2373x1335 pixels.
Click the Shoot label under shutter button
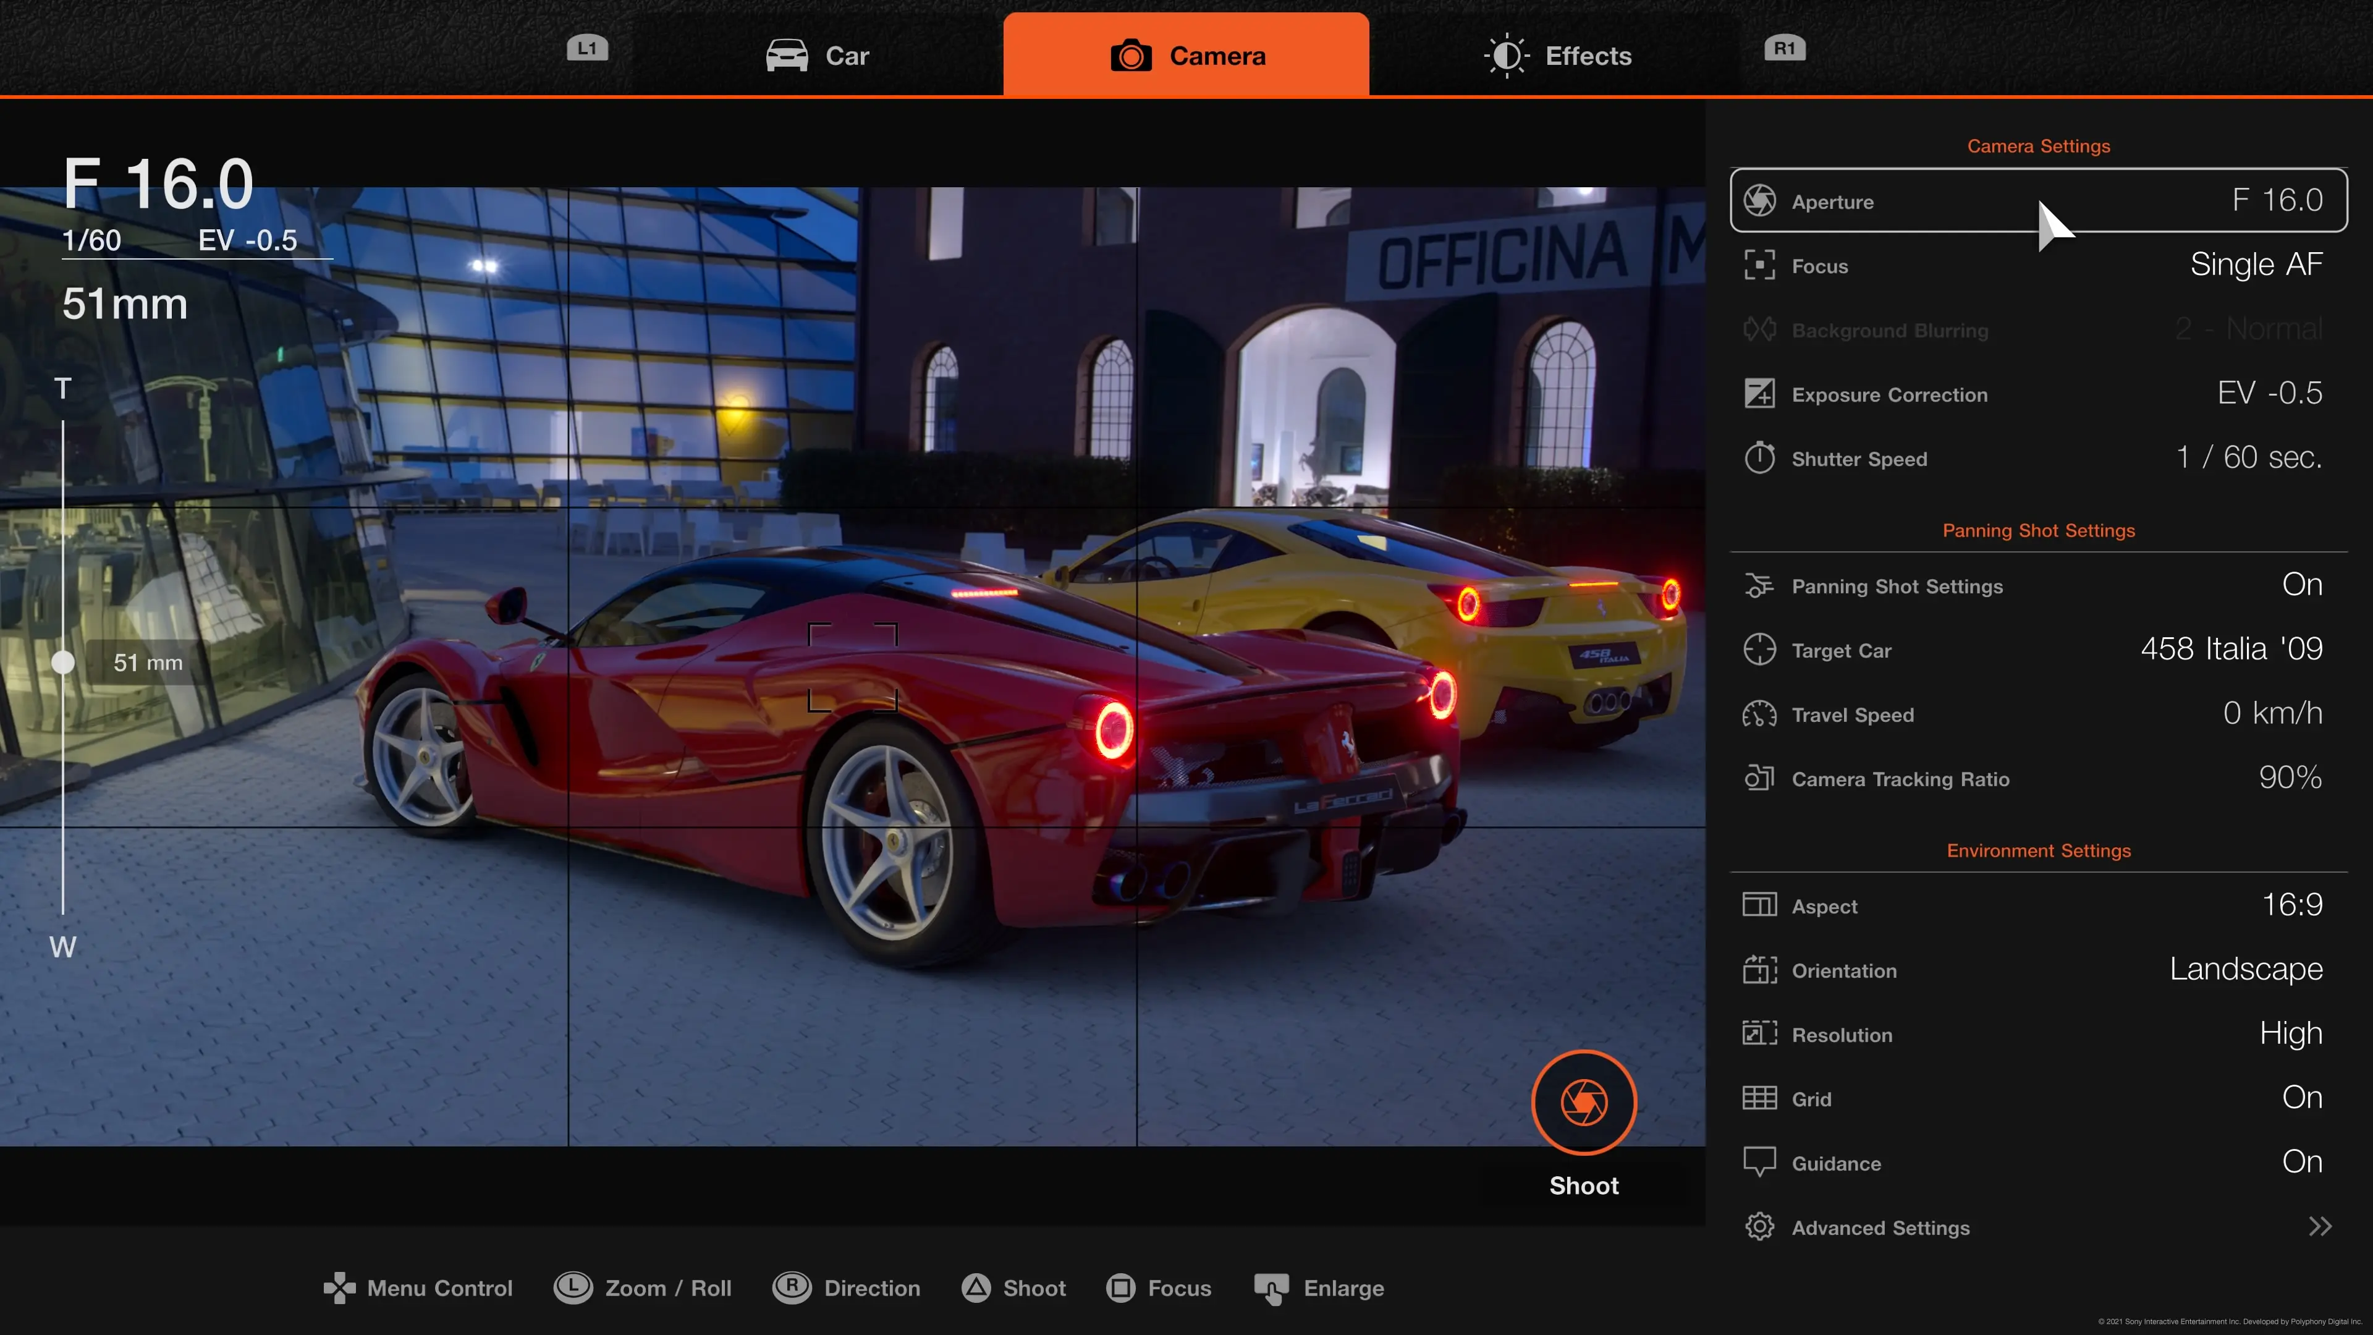click(1583, 1186)
